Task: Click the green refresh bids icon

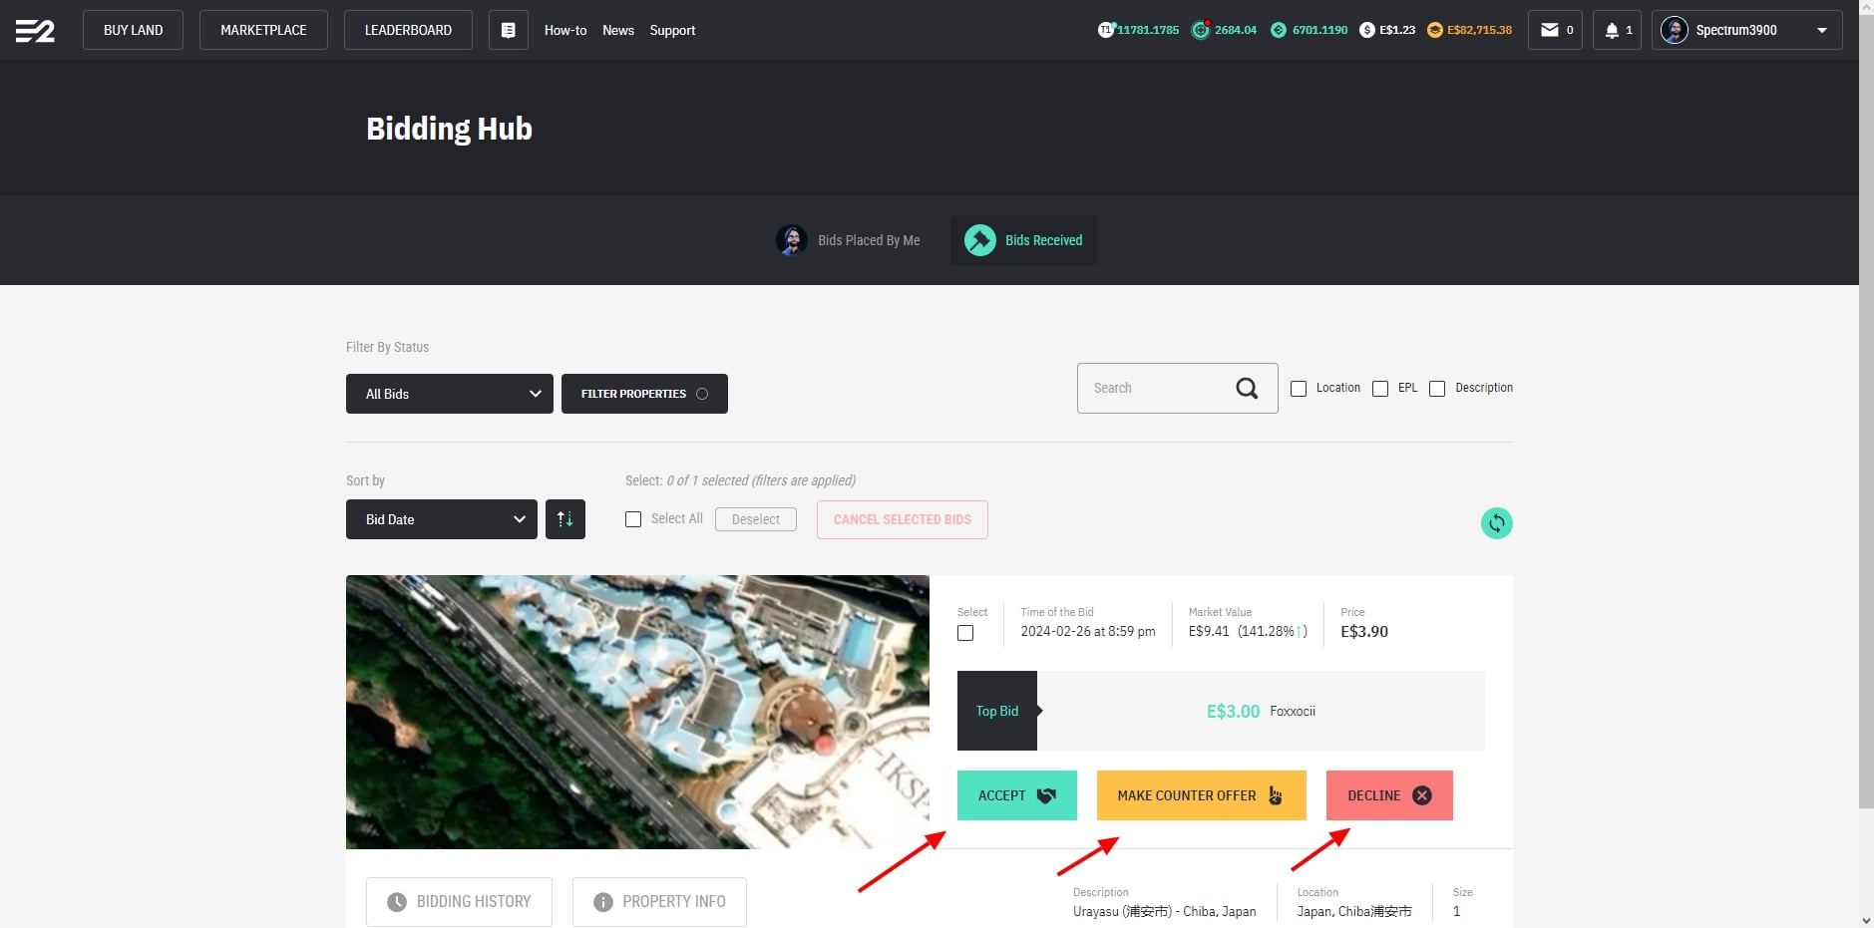Action: tap(1496, 523)
